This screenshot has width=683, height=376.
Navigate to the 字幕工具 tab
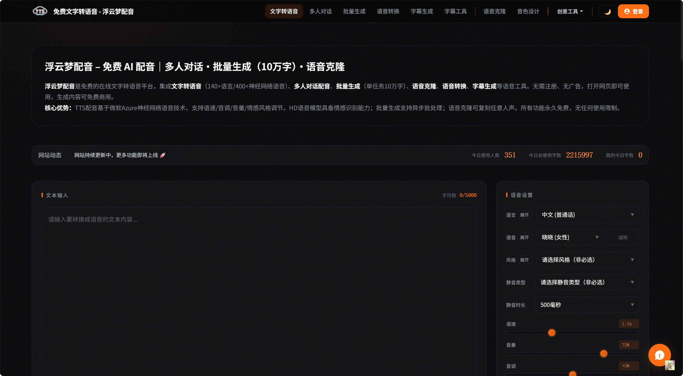pos(456,11)
